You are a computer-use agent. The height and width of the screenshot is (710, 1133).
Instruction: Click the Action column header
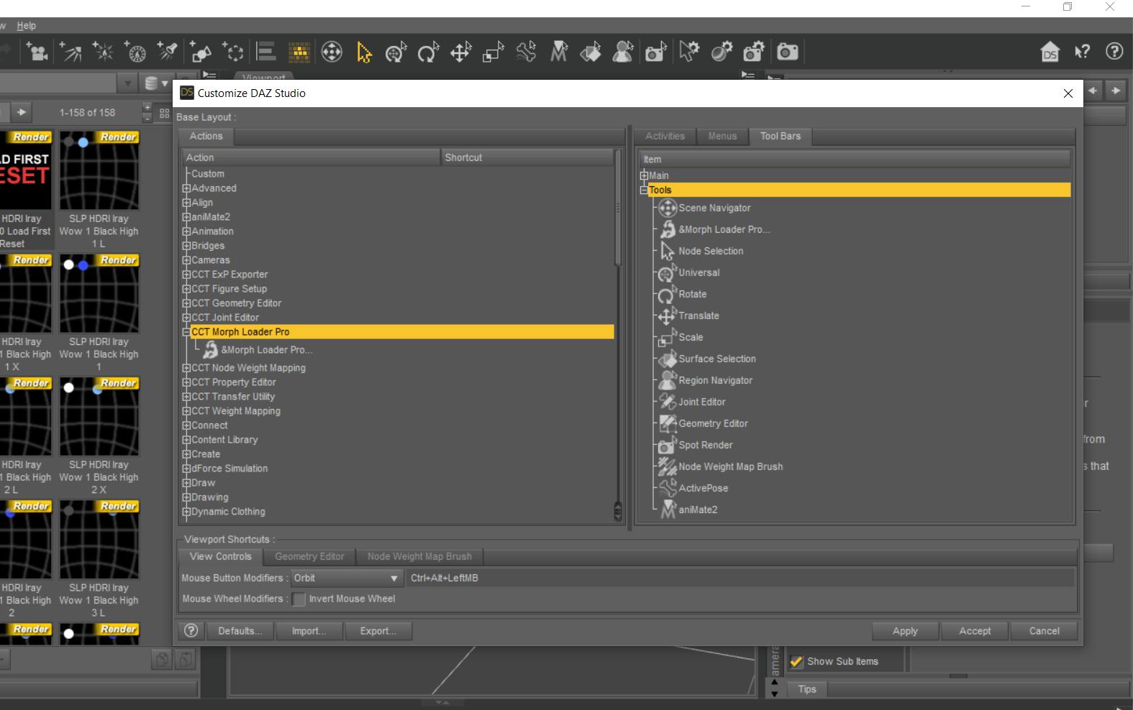311,157
